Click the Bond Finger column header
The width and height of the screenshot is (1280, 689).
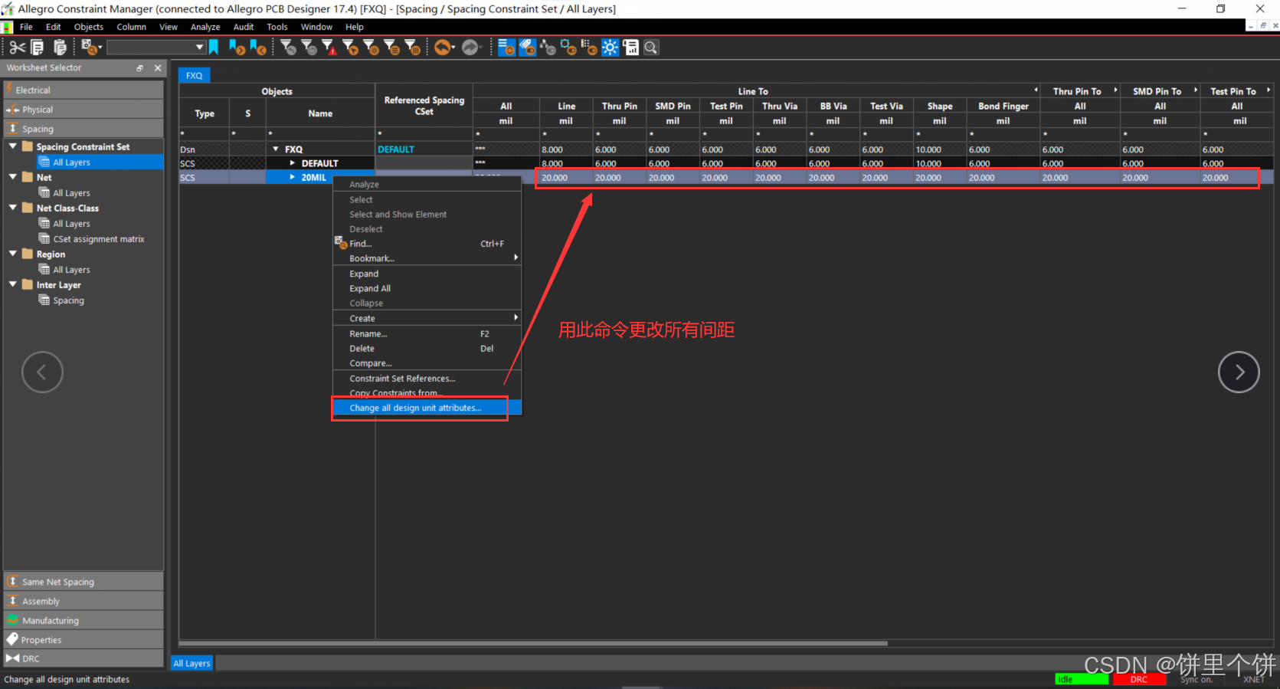coord(1003,107)
